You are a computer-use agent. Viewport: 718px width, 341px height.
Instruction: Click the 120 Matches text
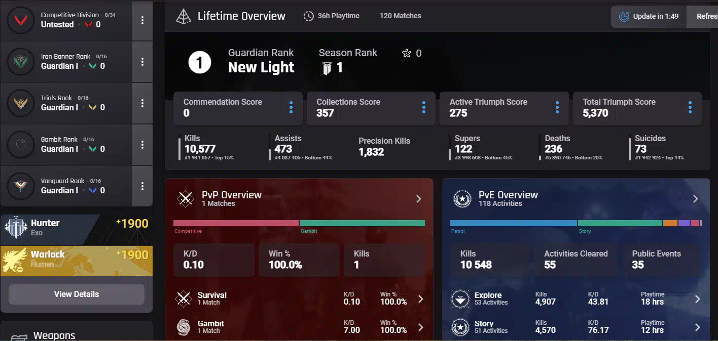point(401,16)
